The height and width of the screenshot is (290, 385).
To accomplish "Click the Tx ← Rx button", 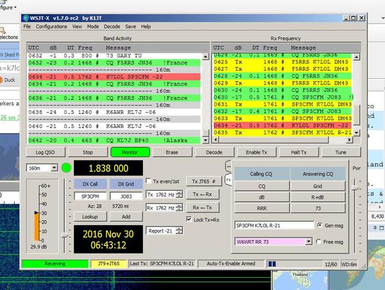I will coord(203,194).
